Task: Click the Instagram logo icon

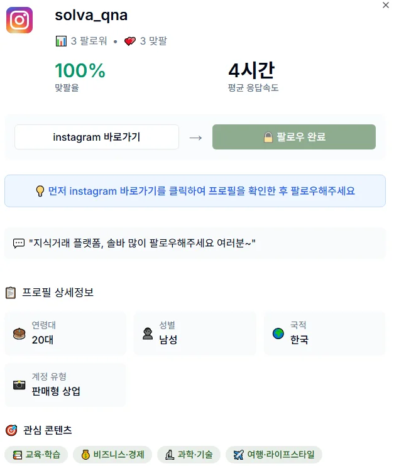Action: coord(19,20)
